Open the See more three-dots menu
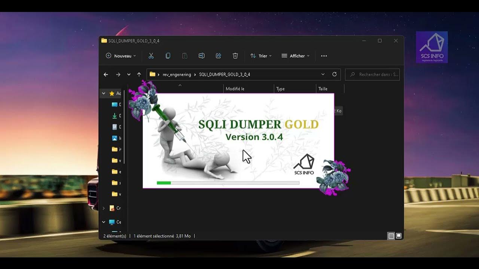The image size is (479, 269). point(324,56)
